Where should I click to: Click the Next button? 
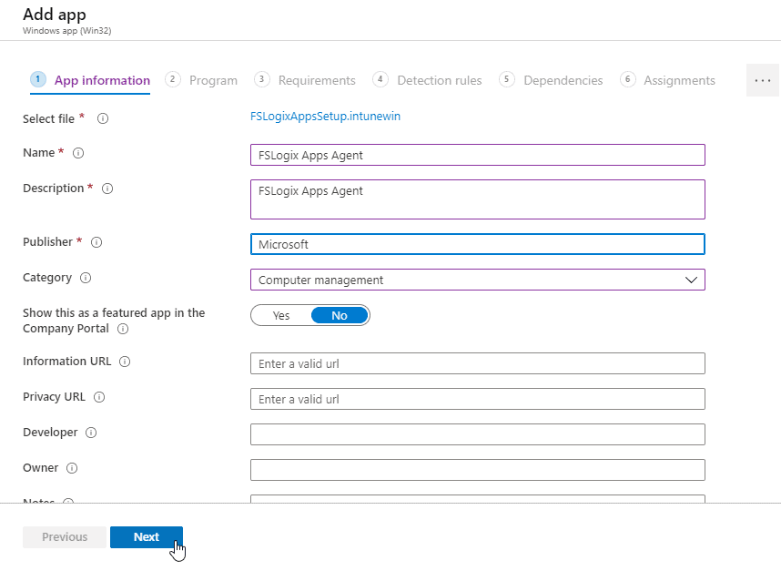point(147,537)
